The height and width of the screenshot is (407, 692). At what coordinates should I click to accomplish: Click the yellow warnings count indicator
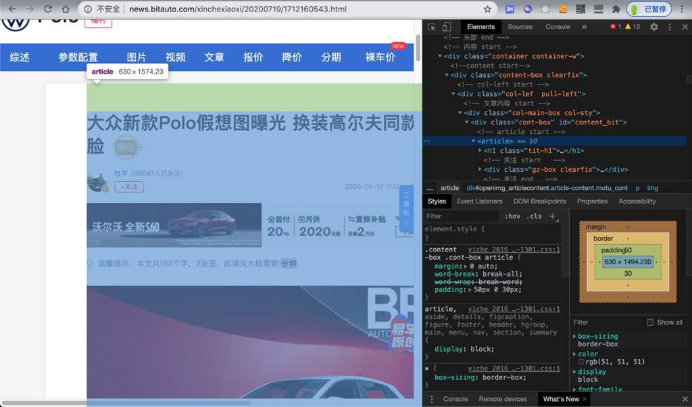pos(633,27)
